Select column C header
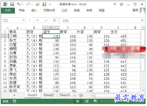Image resolution: width=147 pixels, height=106 pixels. pos(51,28)
